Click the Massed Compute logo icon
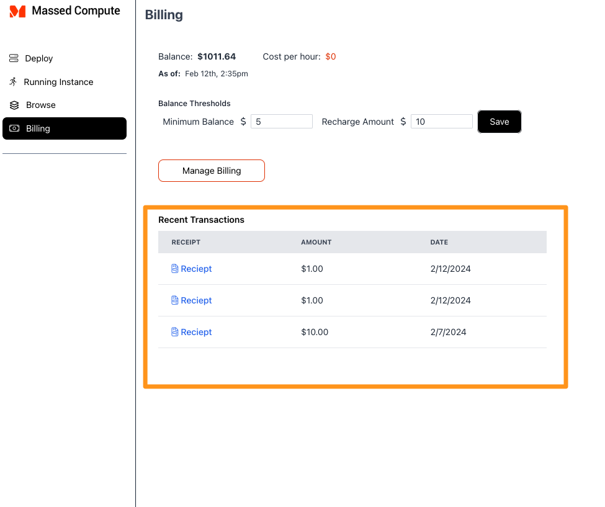The image size is (605, 507). pyautogui.click(x=17, y=11)
